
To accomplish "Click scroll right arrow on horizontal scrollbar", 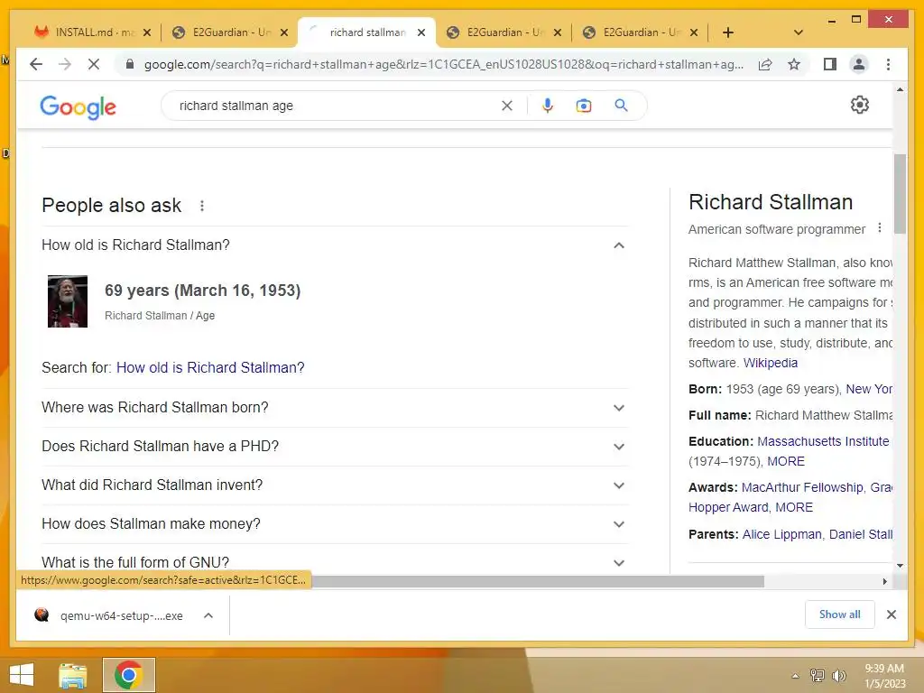I will coord(884,582).
